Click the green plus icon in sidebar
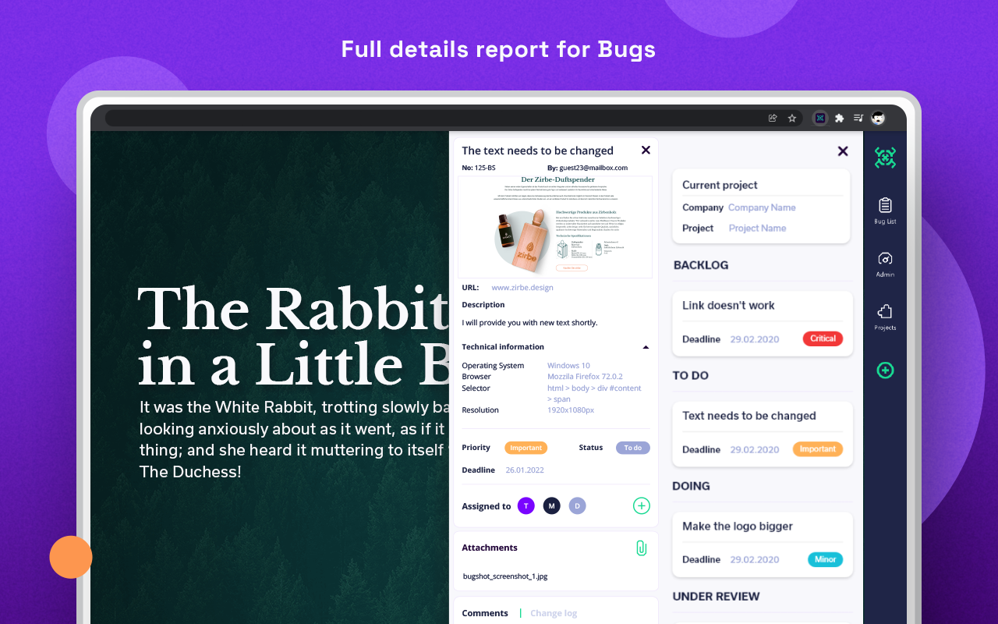The image size is (998, 624). point(885,370)
